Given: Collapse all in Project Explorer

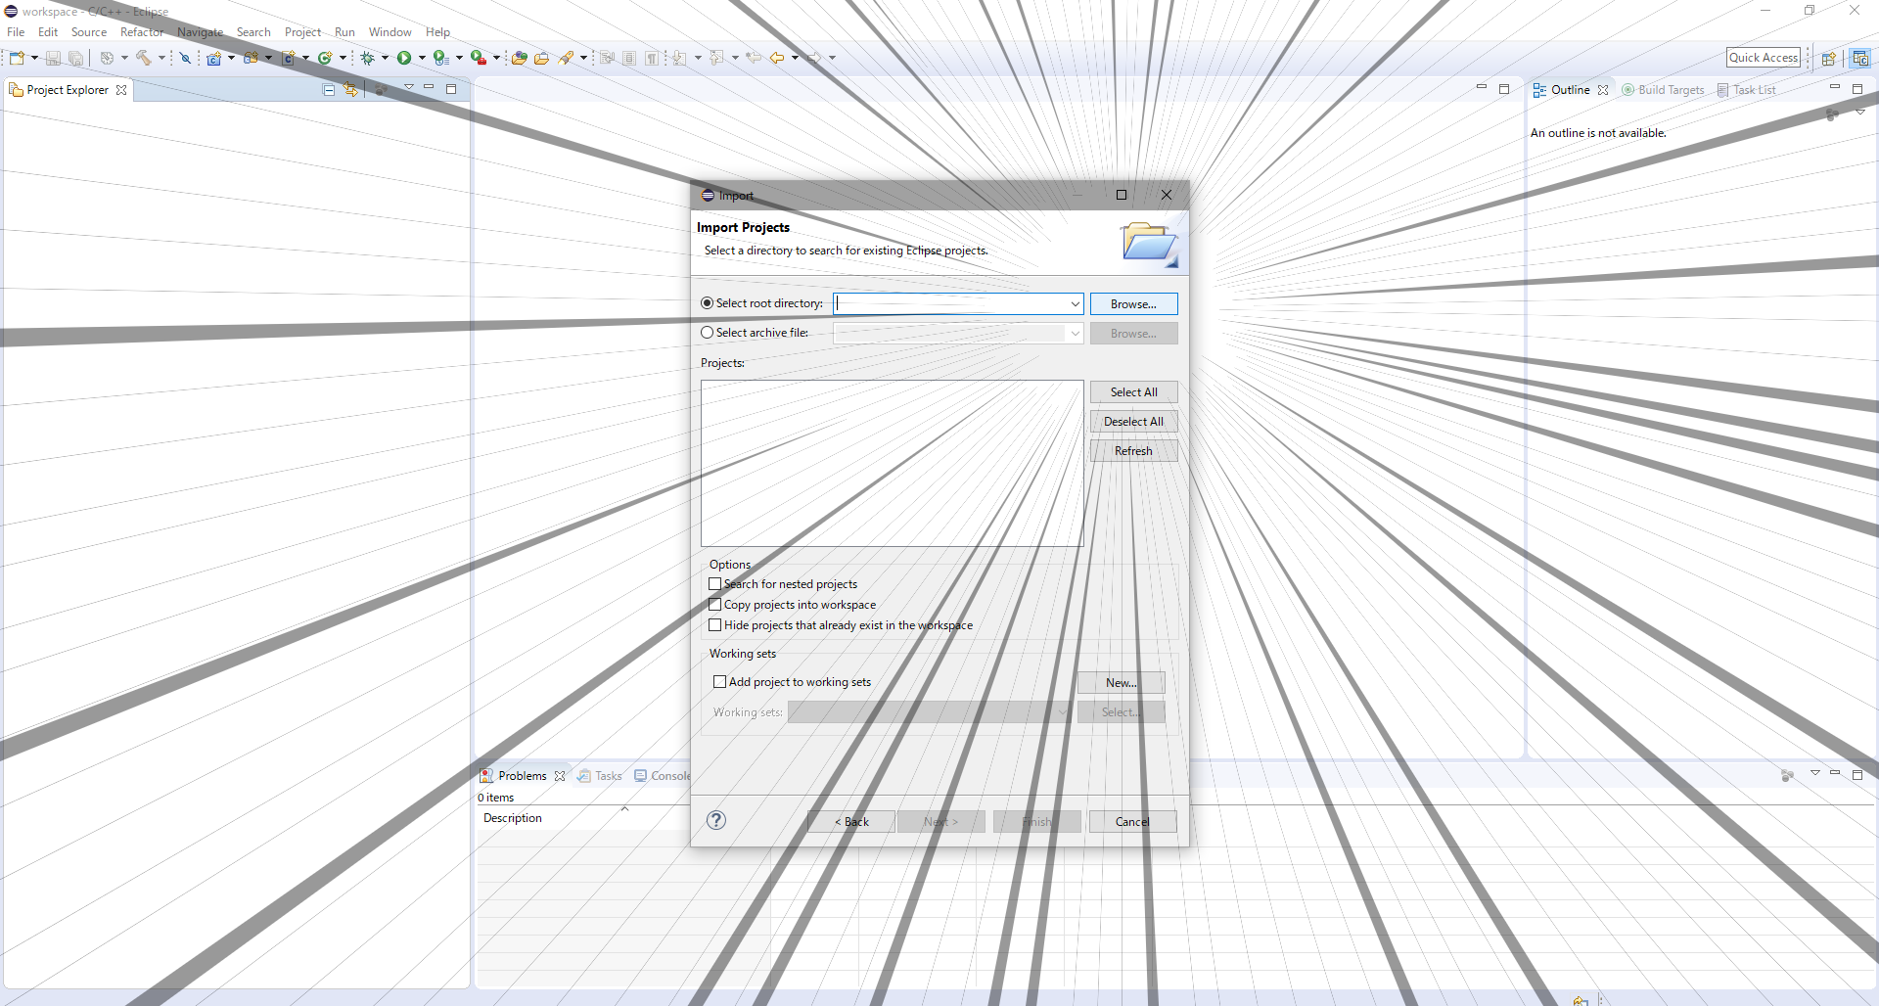Looking at the screenshot, I should coord(329,90).
